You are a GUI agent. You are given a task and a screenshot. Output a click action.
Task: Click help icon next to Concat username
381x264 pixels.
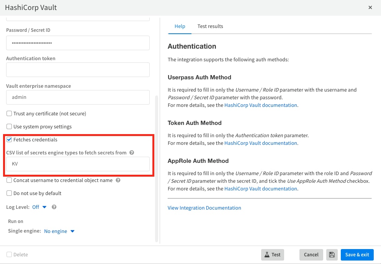(x=118, y=180)
